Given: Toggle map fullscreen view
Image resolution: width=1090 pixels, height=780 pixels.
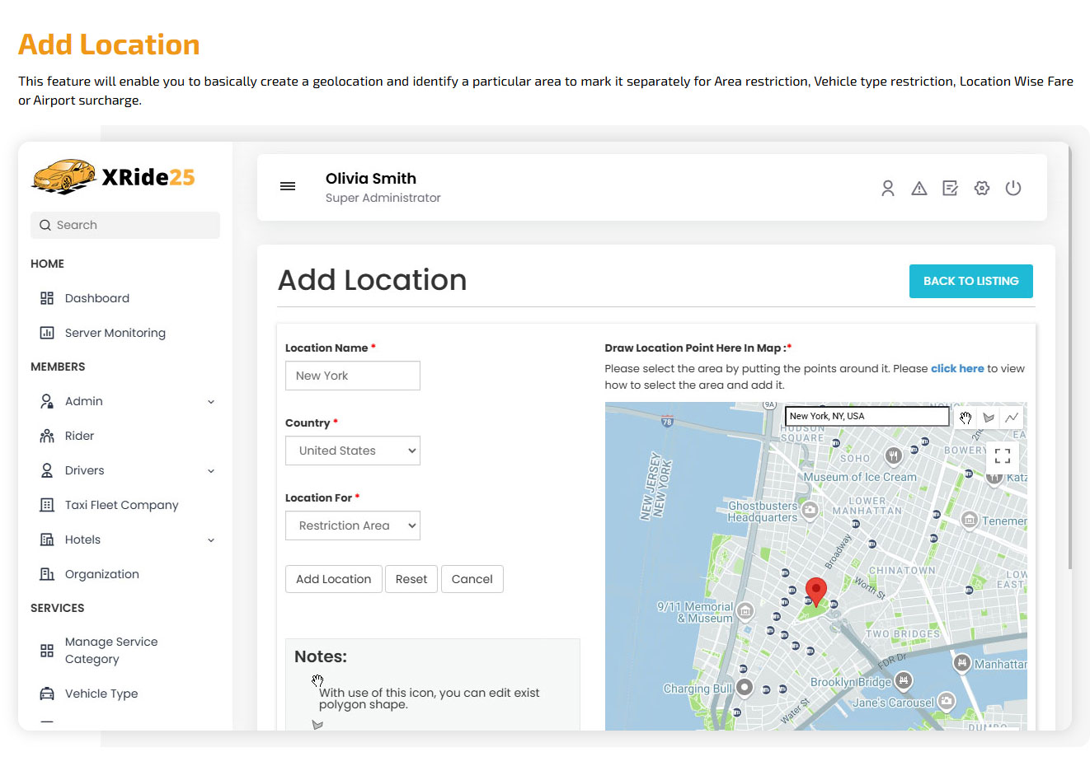Looking at the screenshot, I should 1002,455.
